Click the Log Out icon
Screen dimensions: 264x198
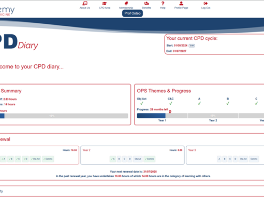206,4
